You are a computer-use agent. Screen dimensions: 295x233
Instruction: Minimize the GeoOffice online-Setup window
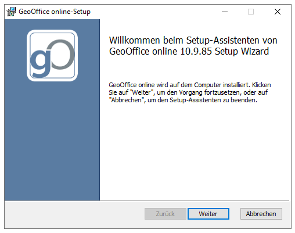click(x=225, y=12)
